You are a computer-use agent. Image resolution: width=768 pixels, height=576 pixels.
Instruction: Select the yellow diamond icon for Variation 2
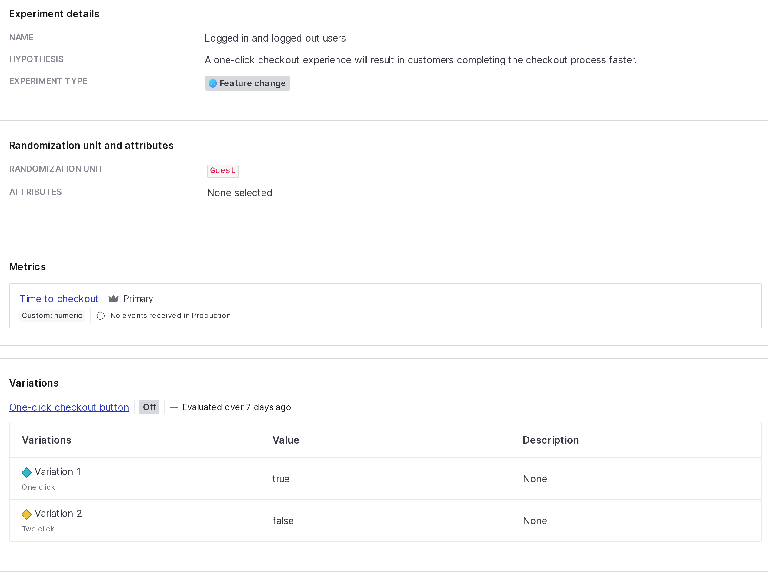[27, 514]
